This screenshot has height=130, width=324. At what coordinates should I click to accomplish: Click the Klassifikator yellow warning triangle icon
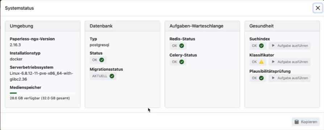261,62
